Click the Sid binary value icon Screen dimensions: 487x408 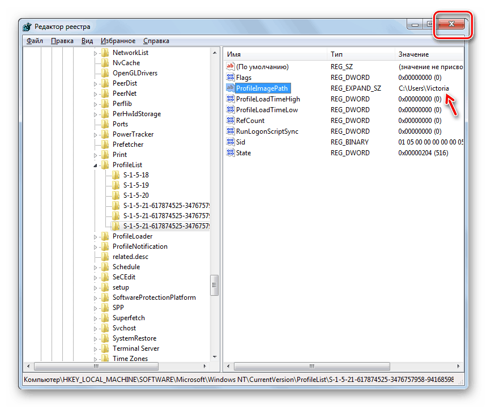[x=230, y=142]
